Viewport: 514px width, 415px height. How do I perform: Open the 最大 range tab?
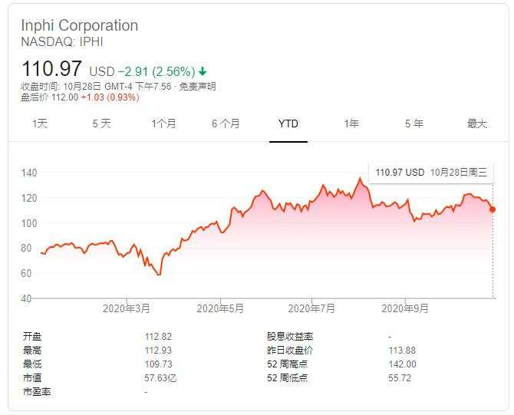click(476, 124)
